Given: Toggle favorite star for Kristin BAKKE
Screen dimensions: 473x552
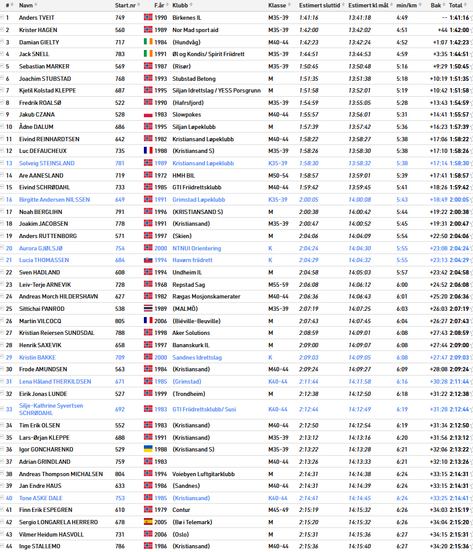Looking at the screenshot, I should pyautogui.click(x=470, y=358).
